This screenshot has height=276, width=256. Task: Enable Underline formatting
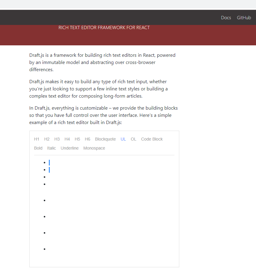tap(70, 148)
